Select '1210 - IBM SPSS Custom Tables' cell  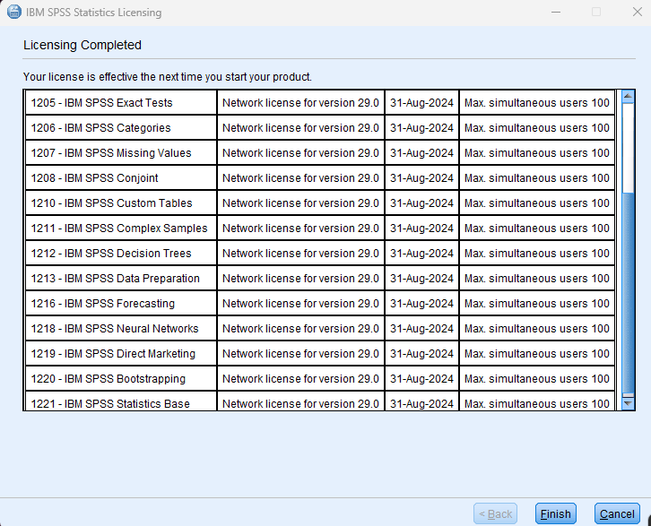coord(121,203)
